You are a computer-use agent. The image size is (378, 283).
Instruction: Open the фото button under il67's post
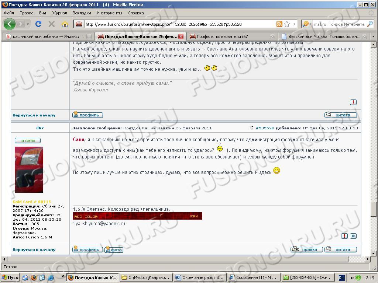tap(114, 249)
